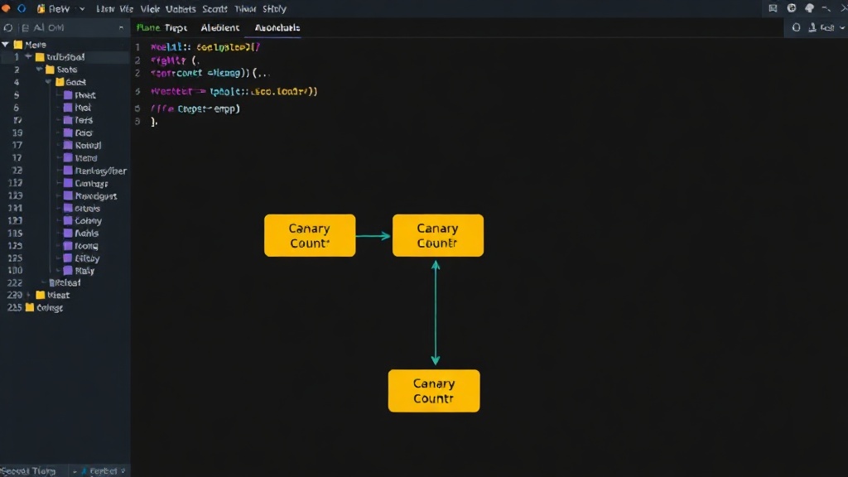848x477 pixels.
Task: Expand the "Wieat" folder arrow
Action: coord(29,295)
